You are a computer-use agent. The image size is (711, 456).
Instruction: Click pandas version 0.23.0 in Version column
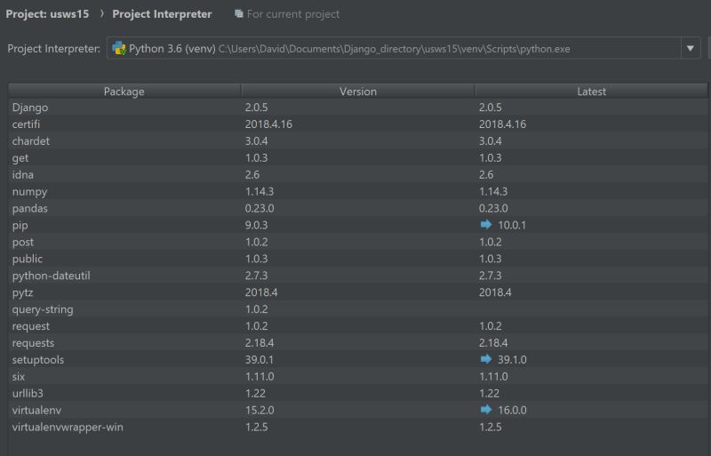point(260,208)
